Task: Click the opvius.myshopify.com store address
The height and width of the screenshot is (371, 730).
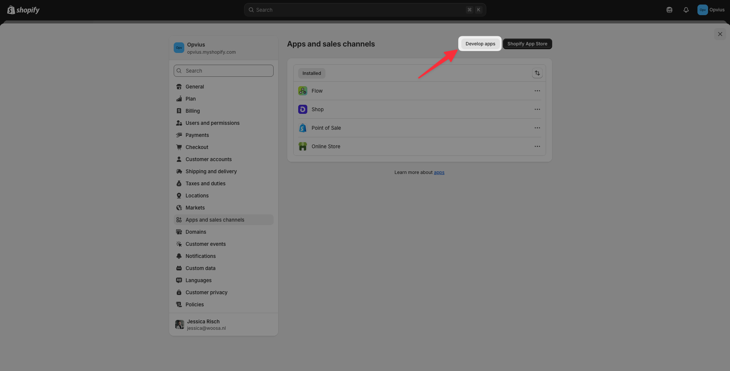Action: click(x=211, y=52)
